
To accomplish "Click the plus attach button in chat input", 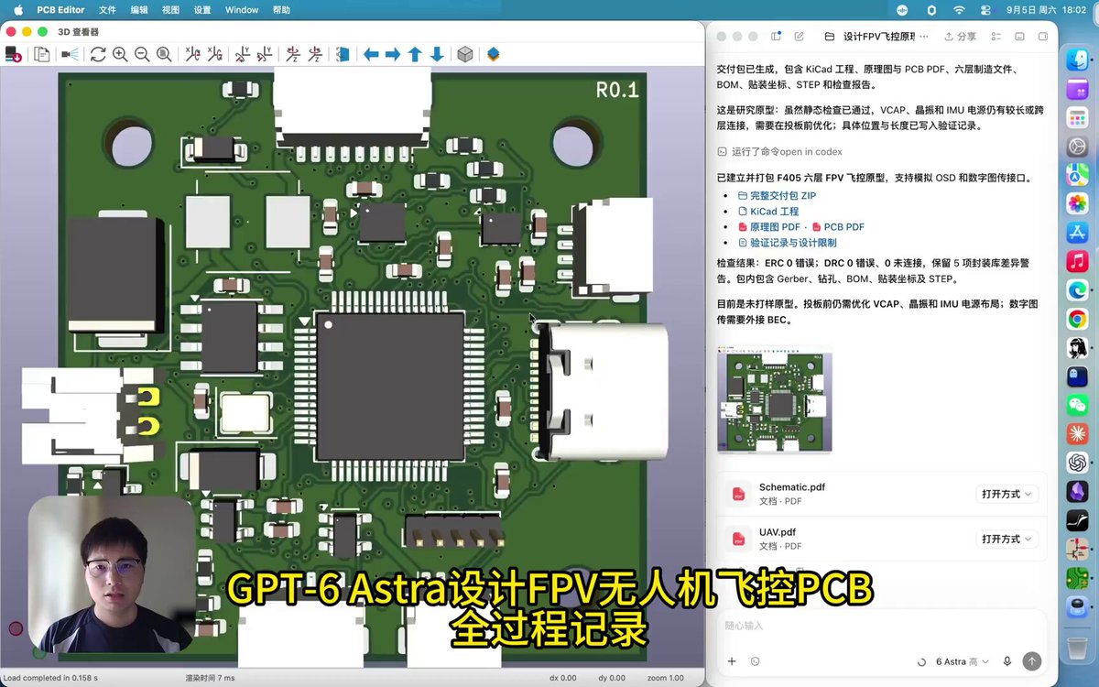I will [731, 661].
